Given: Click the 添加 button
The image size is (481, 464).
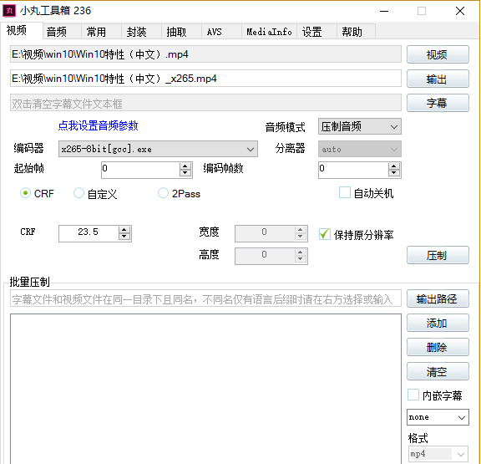Looking at the screenshot, I should (x=438, y=323).
